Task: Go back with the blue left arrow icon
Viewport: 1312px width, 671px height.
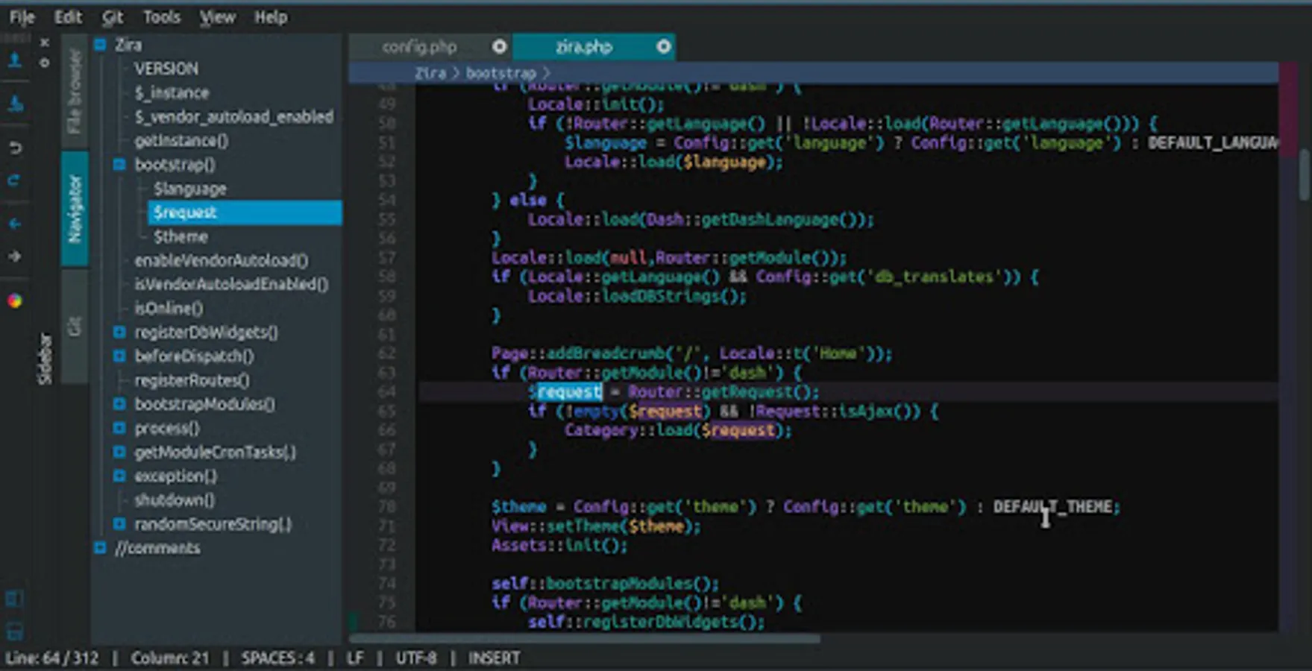Action: coord(15,224)
